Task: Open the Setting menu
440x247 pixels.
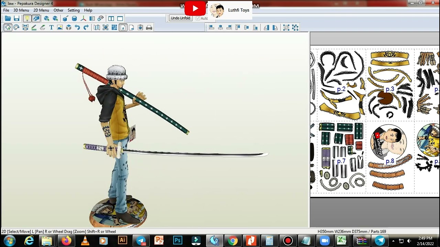Action: (x=74, y=10)
